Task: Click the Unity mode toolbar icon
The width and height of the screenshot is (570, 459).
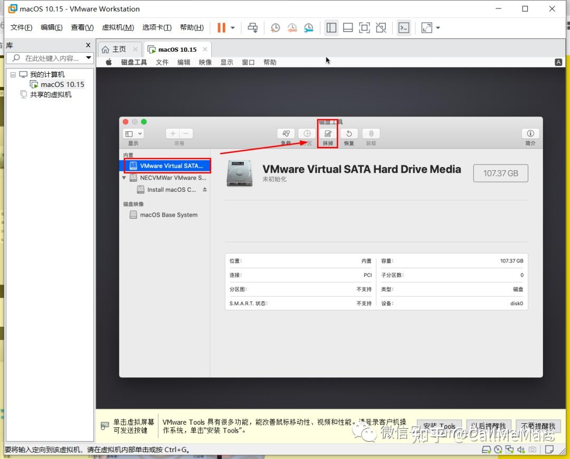Action: pos(381,27)
